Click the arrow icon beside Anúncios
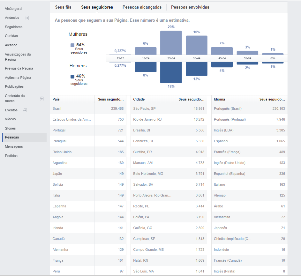301x276 pixels. pyautogui.click(x=27, y=18)
